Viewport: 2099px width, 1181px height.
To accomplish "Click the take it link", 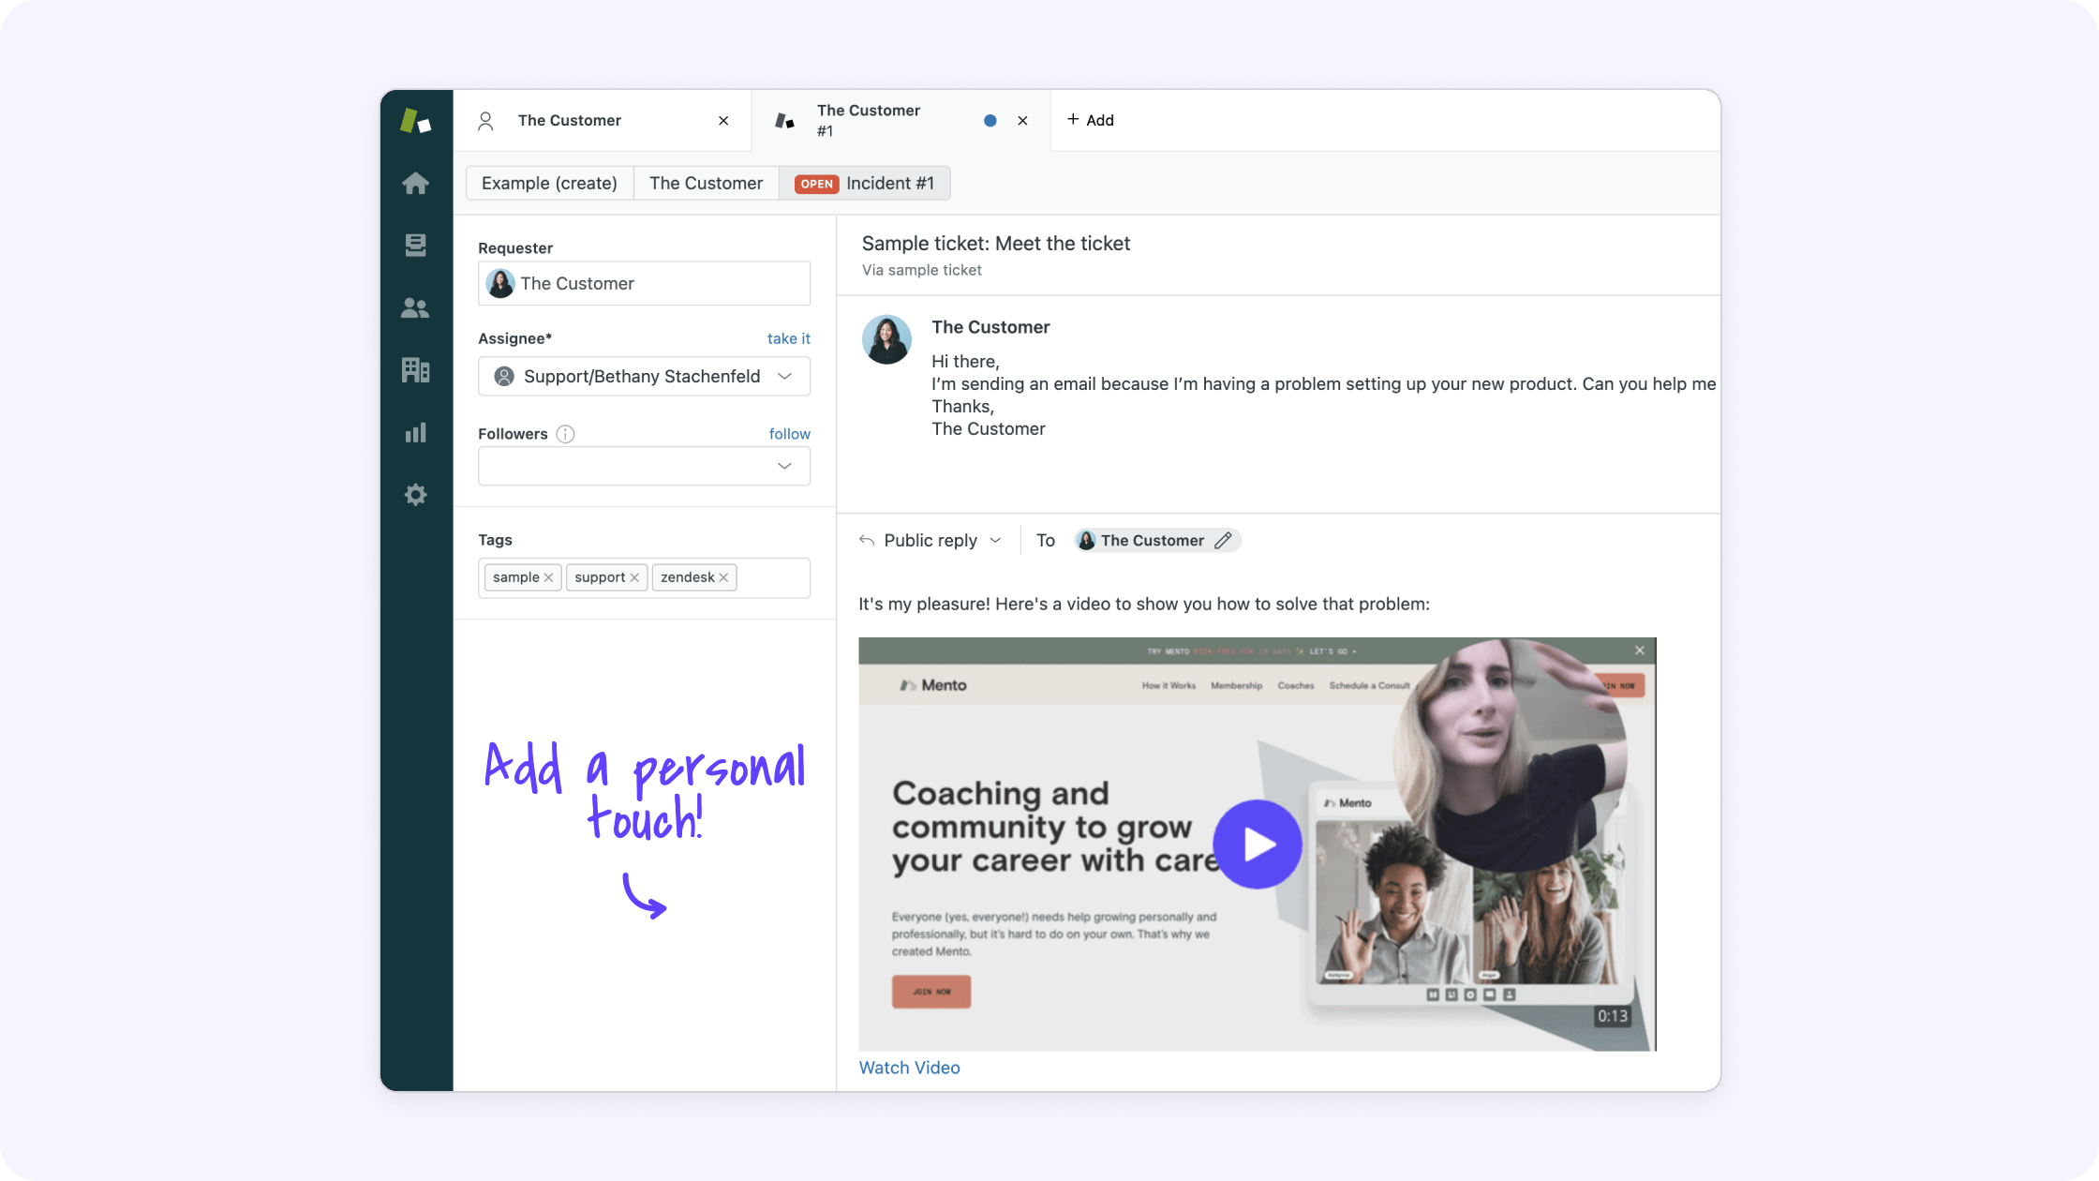I will pos(789,338).
